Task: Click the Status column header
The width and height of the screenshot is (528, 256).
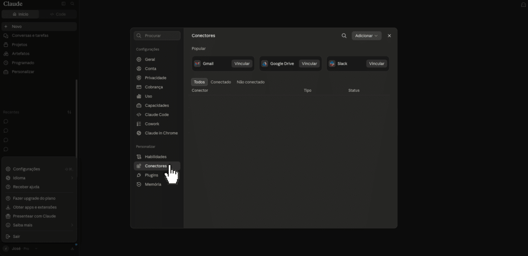Action: (x=354, y=91)
